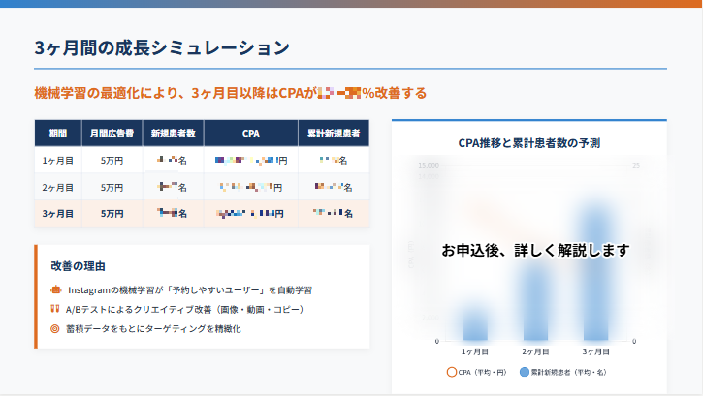The image size is (703, 396).
Task: Select the 期間 table header
Action: [58, 134]
